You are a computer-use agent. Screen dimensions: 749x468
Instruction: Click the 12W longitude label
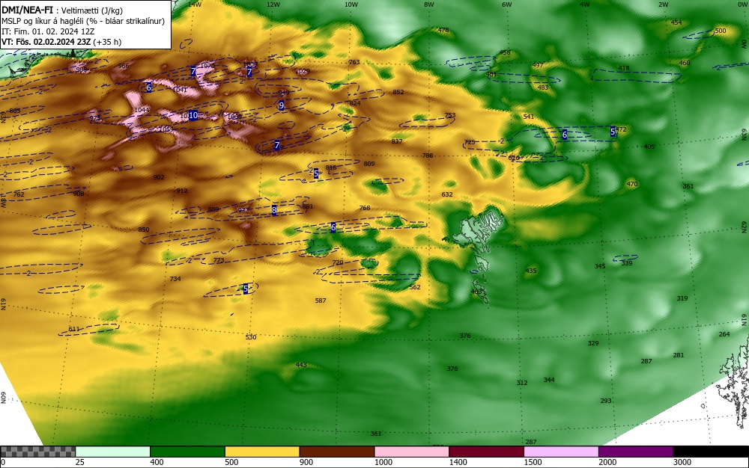(x=273, y=4)
